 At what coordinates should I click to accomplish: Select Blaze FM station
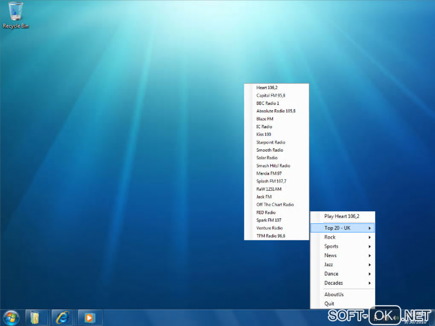pos(276,119)
